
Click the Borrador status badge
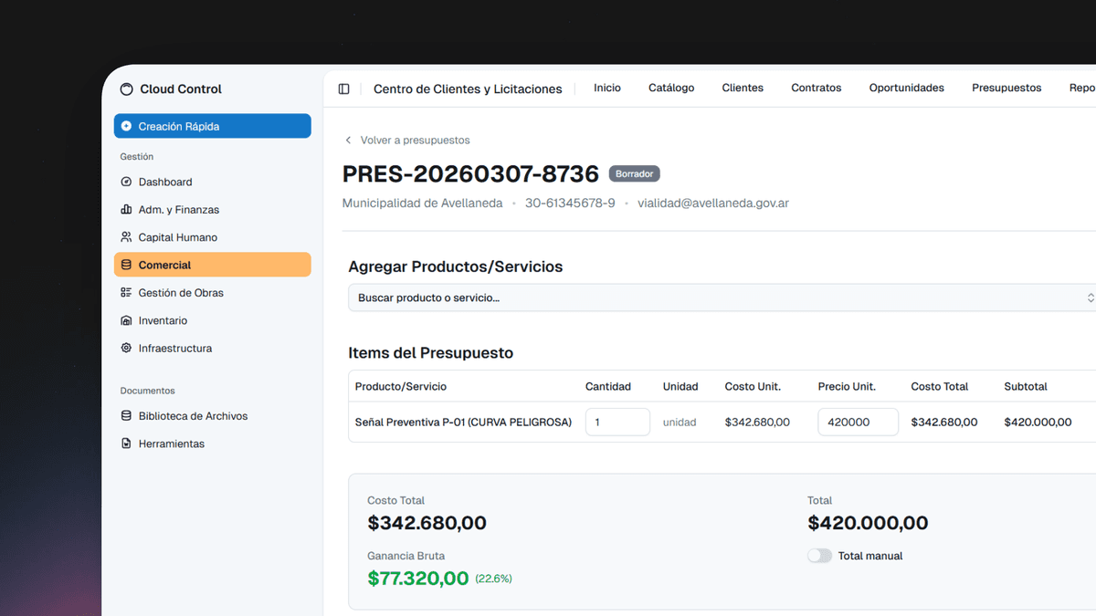tap(634, 173)
